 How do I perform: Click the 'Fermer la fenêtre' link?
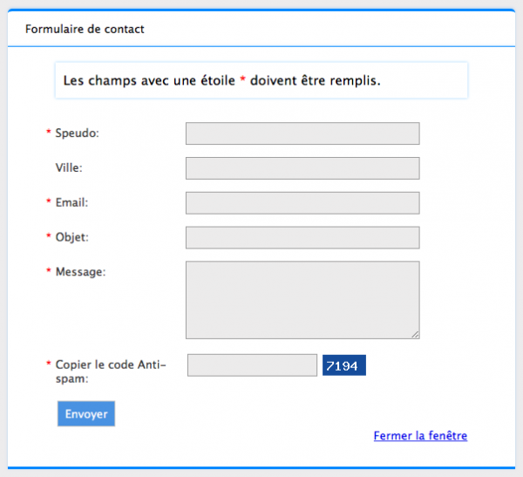click(420, 435)
